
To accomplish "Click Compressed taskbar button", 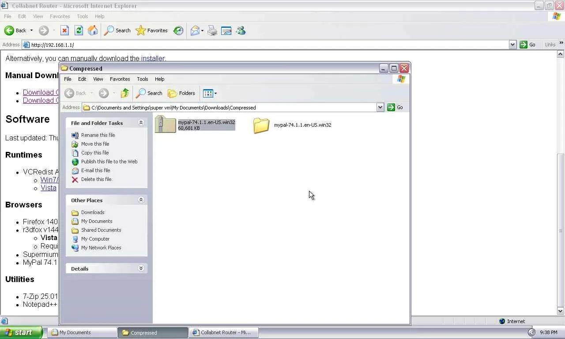I will pyautogui.click(x=153, y=332).
